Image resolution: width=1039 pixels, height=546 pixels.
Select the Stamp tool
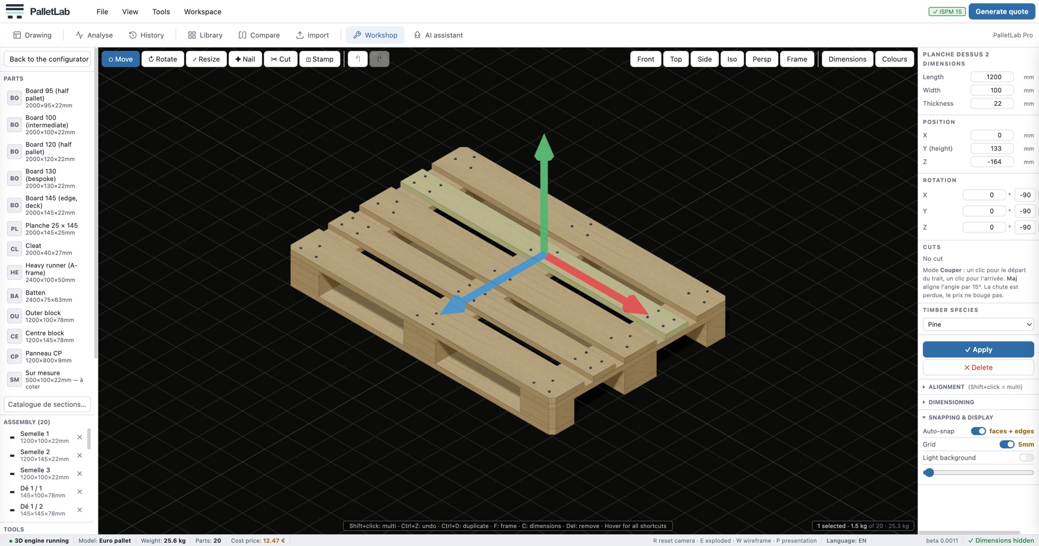[320, 59]
